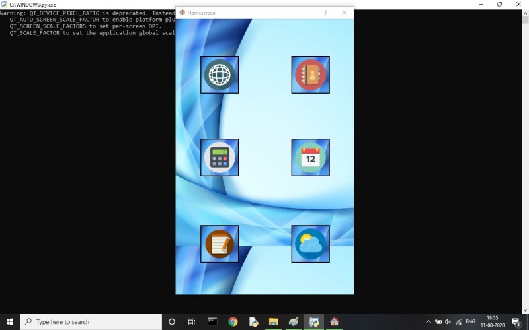Viewport: 529px width, 330px height.
Task: Open the contacts address book app
Action: tap(310, 75)
